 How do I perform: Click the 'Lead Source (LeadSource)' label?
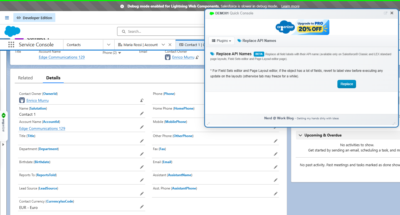pyautogui.click(x=38, y=188)
